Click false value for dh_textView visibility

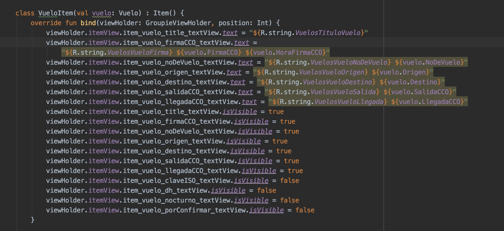pos(266,190)
